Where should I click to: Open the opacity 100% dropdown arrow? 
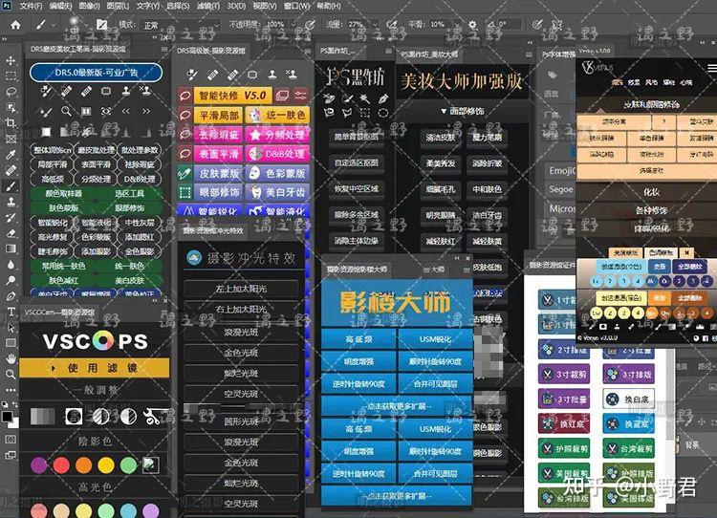[293, 24]
